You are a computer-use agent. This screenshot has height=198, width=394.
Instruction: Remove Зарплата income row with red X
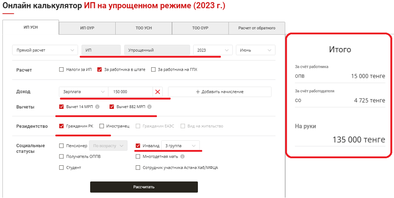[157, 92]
